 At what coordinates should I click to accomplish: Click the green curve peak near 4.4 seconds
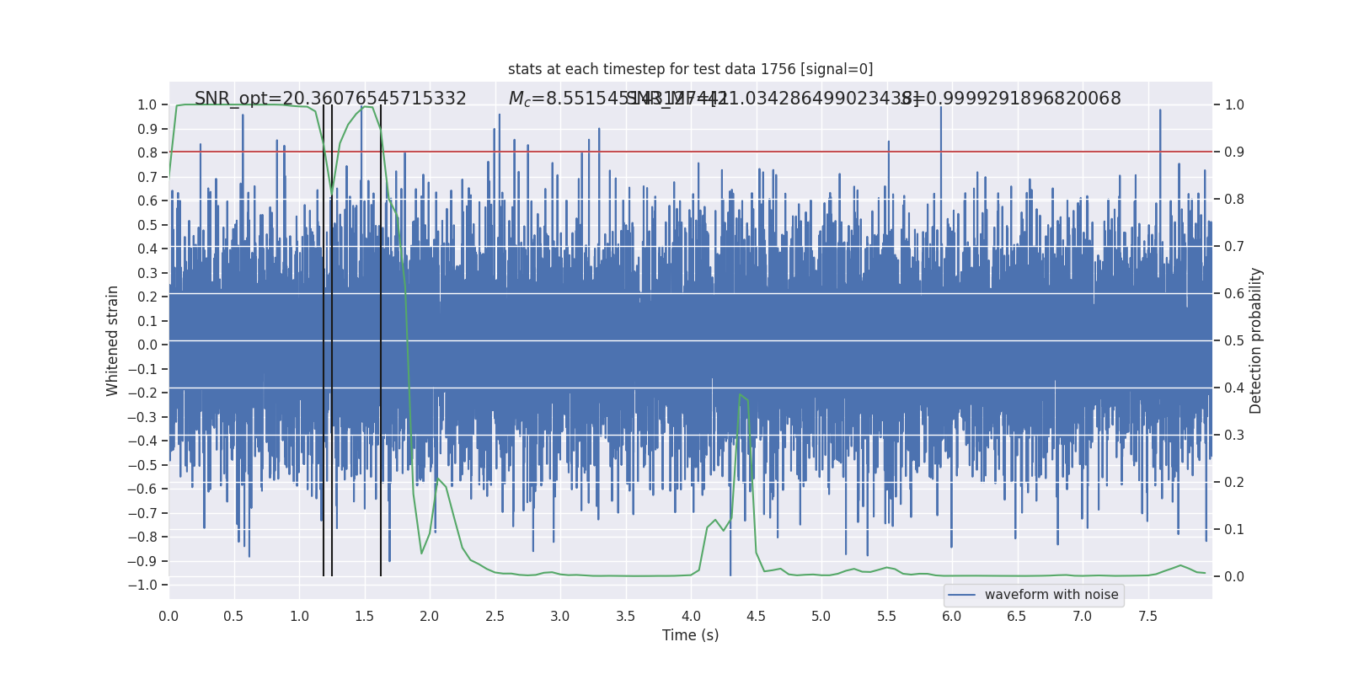[741, 394]
